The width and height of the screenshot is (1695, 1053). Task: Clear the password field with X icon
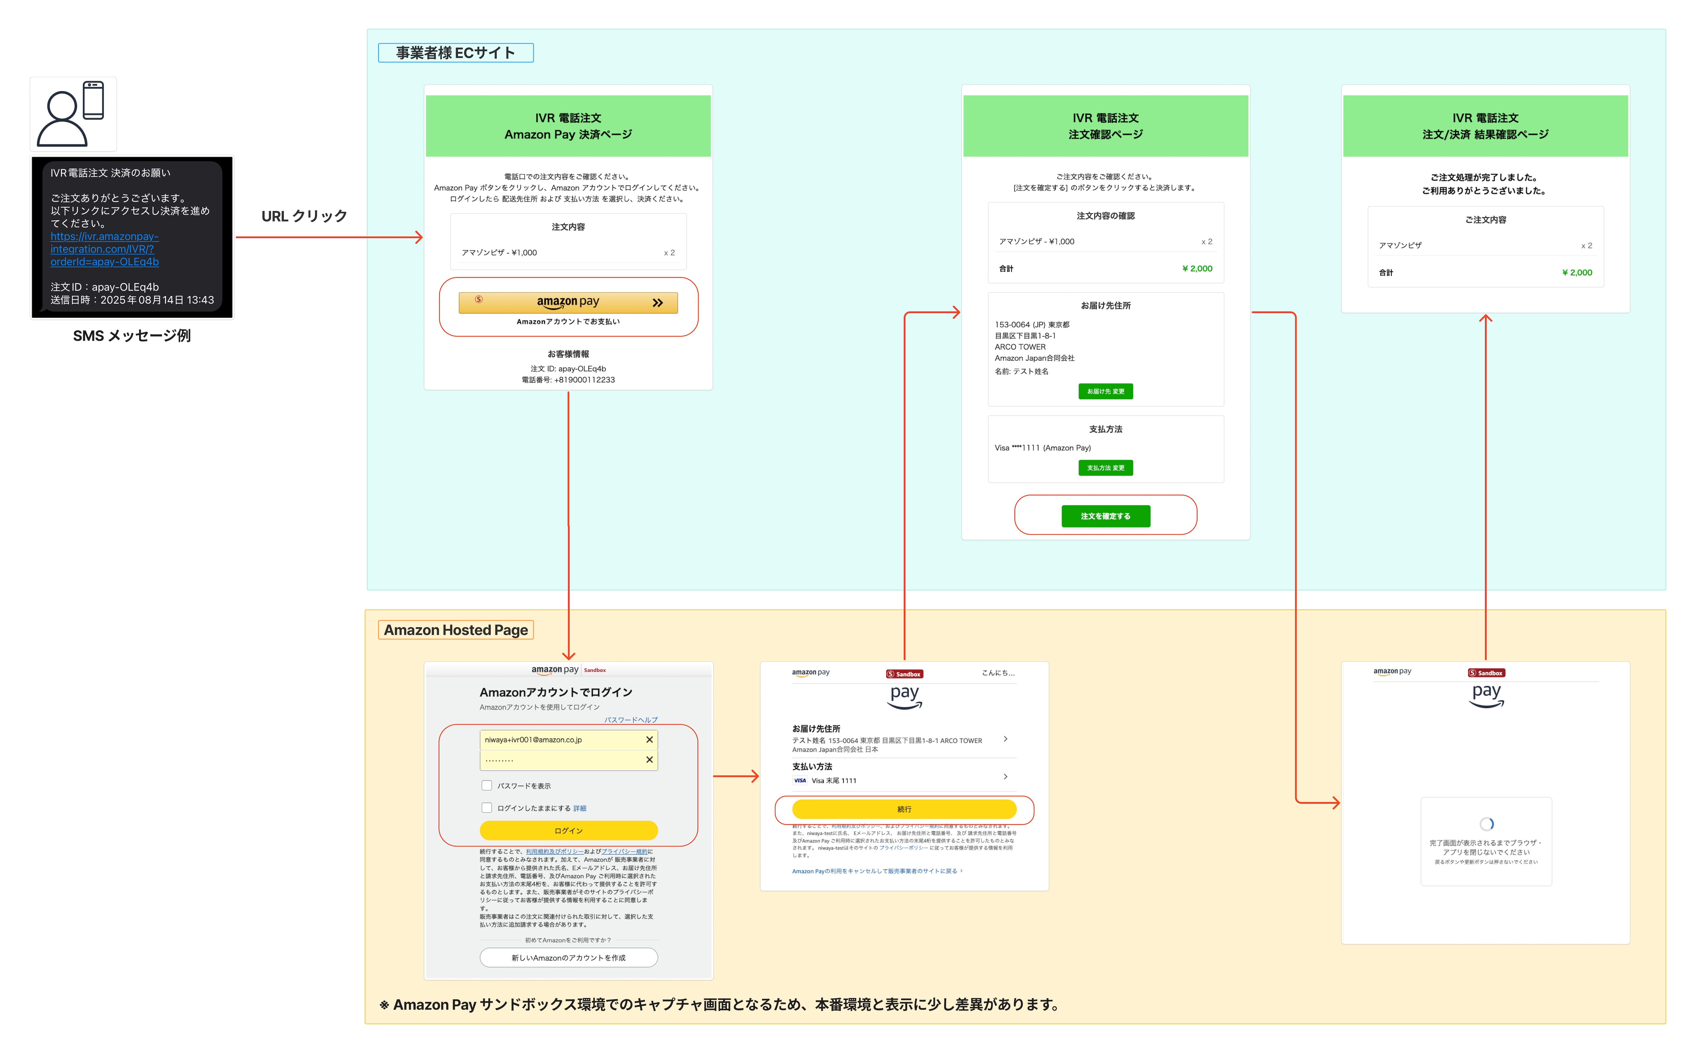click(x=649, y=760)
